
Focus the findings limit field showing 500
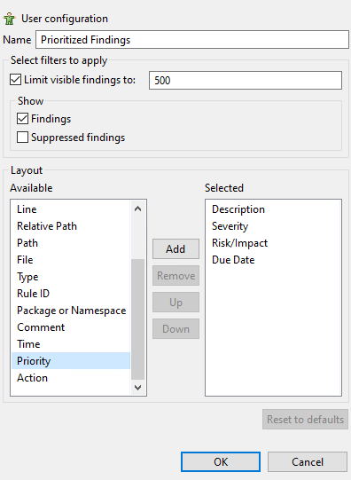coord(246,80)
